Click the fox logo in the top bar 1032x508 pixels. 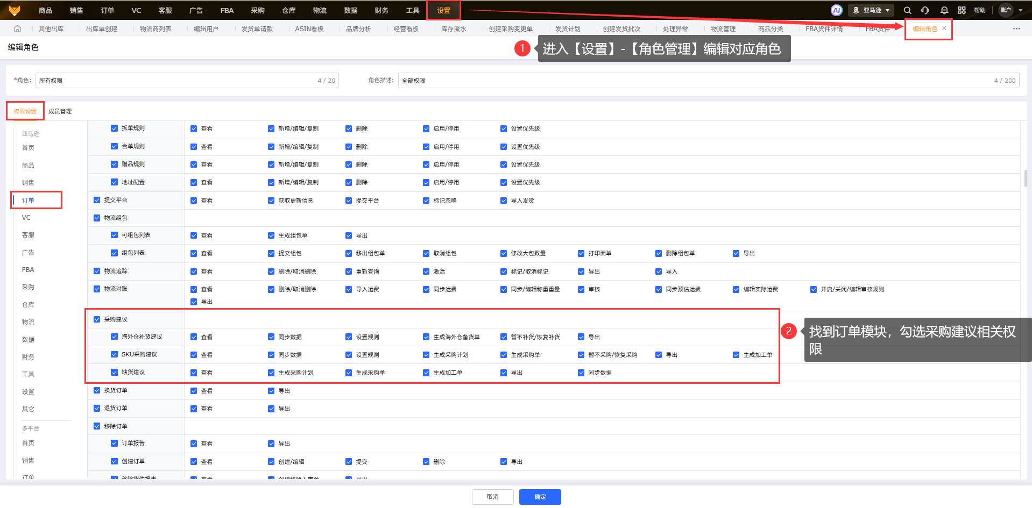[x=15, y=10]
